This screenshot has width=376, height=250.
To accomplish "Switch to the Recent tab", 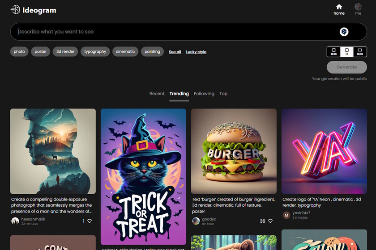I will (157, 94).
